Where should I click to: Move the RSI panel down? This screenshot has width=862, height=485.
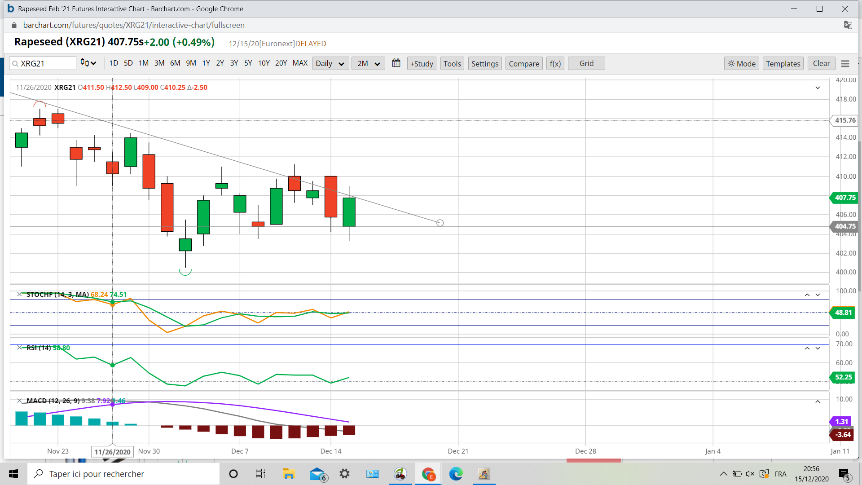818,348
